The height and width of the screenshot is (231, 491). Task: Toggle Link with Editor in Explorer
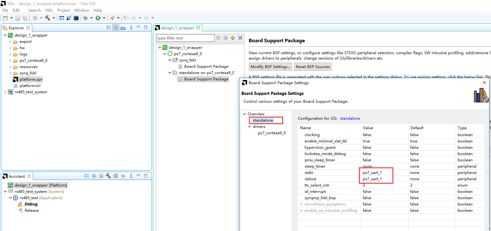point(116,28)
